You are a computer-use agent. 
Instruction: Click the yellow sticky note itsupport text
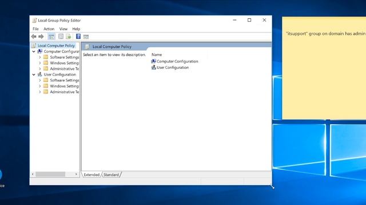pos(325,34)
